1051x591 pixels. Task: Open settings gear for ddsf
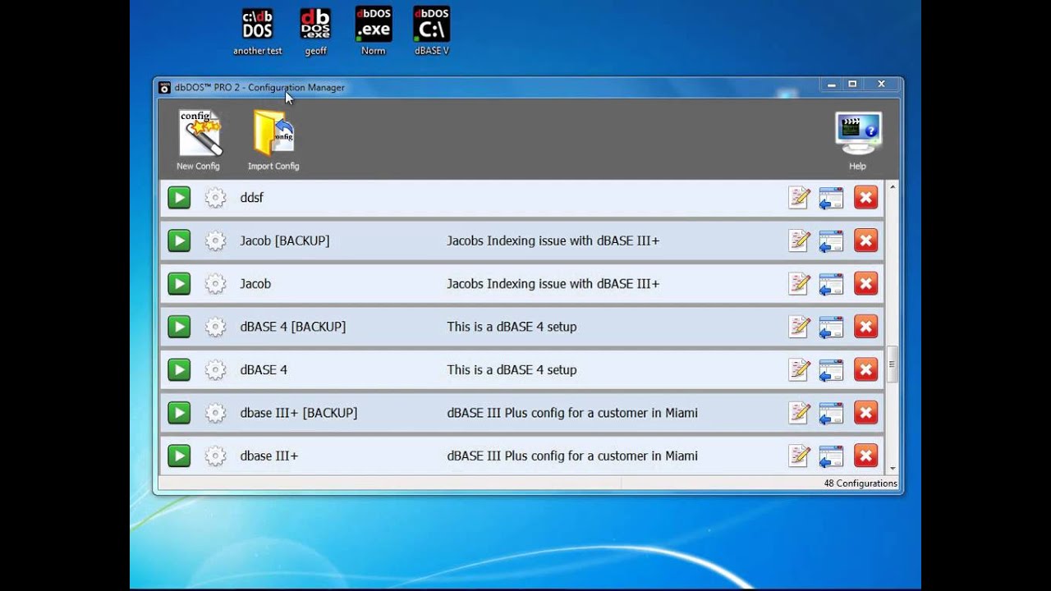(x=215, y=198)
